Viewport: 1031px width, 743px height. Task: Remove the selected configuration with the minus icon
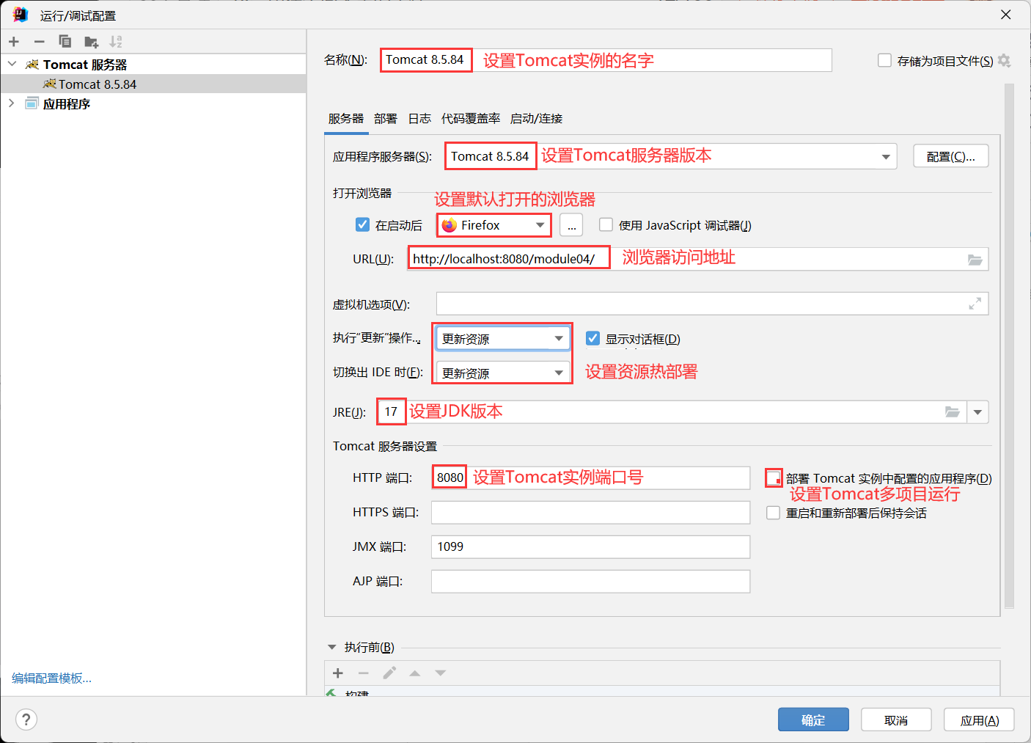click(x=40, y=42)
